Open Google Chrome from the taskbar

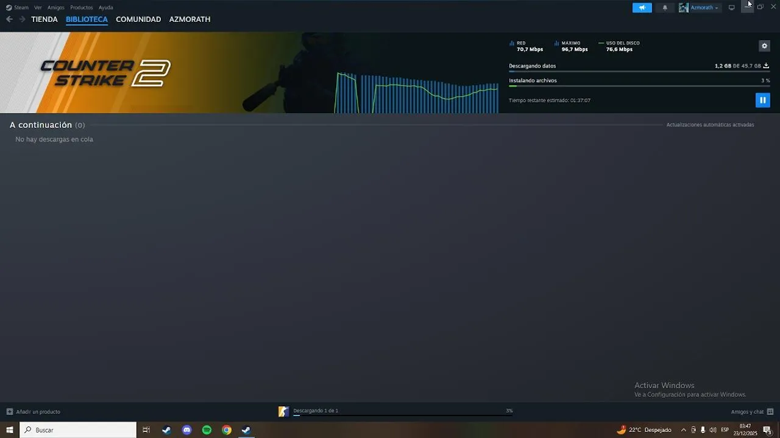click(x=227, y=430)
